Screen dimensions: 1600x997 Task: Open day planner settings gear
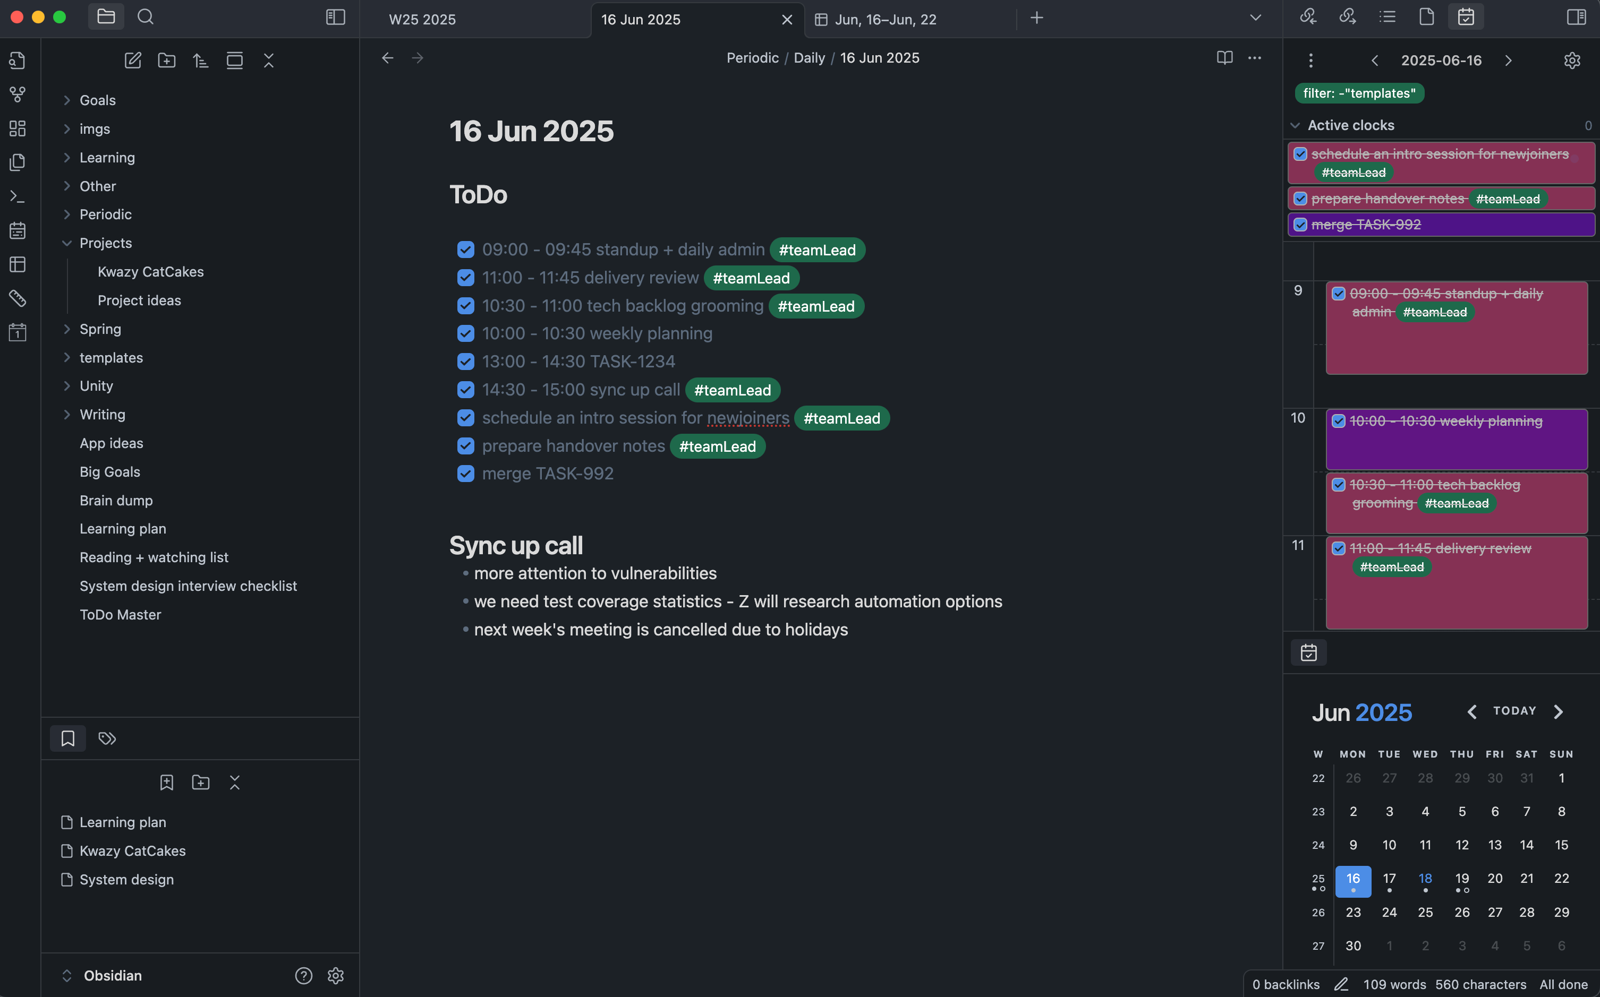[1572, 61]
